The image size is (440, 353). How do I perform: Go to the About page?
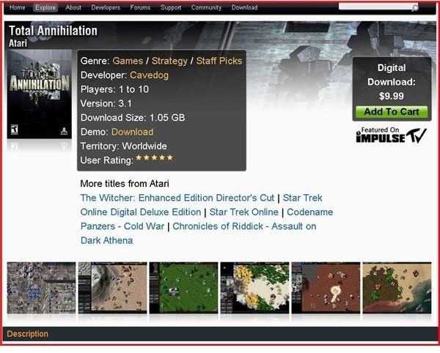pos(73,7)
